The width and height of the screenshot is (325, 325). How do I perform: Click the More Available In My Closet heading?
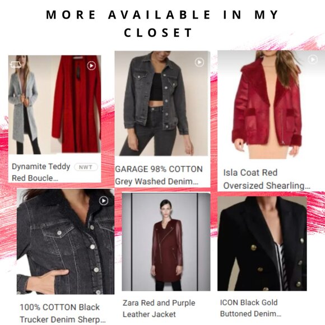coord(162,24)
